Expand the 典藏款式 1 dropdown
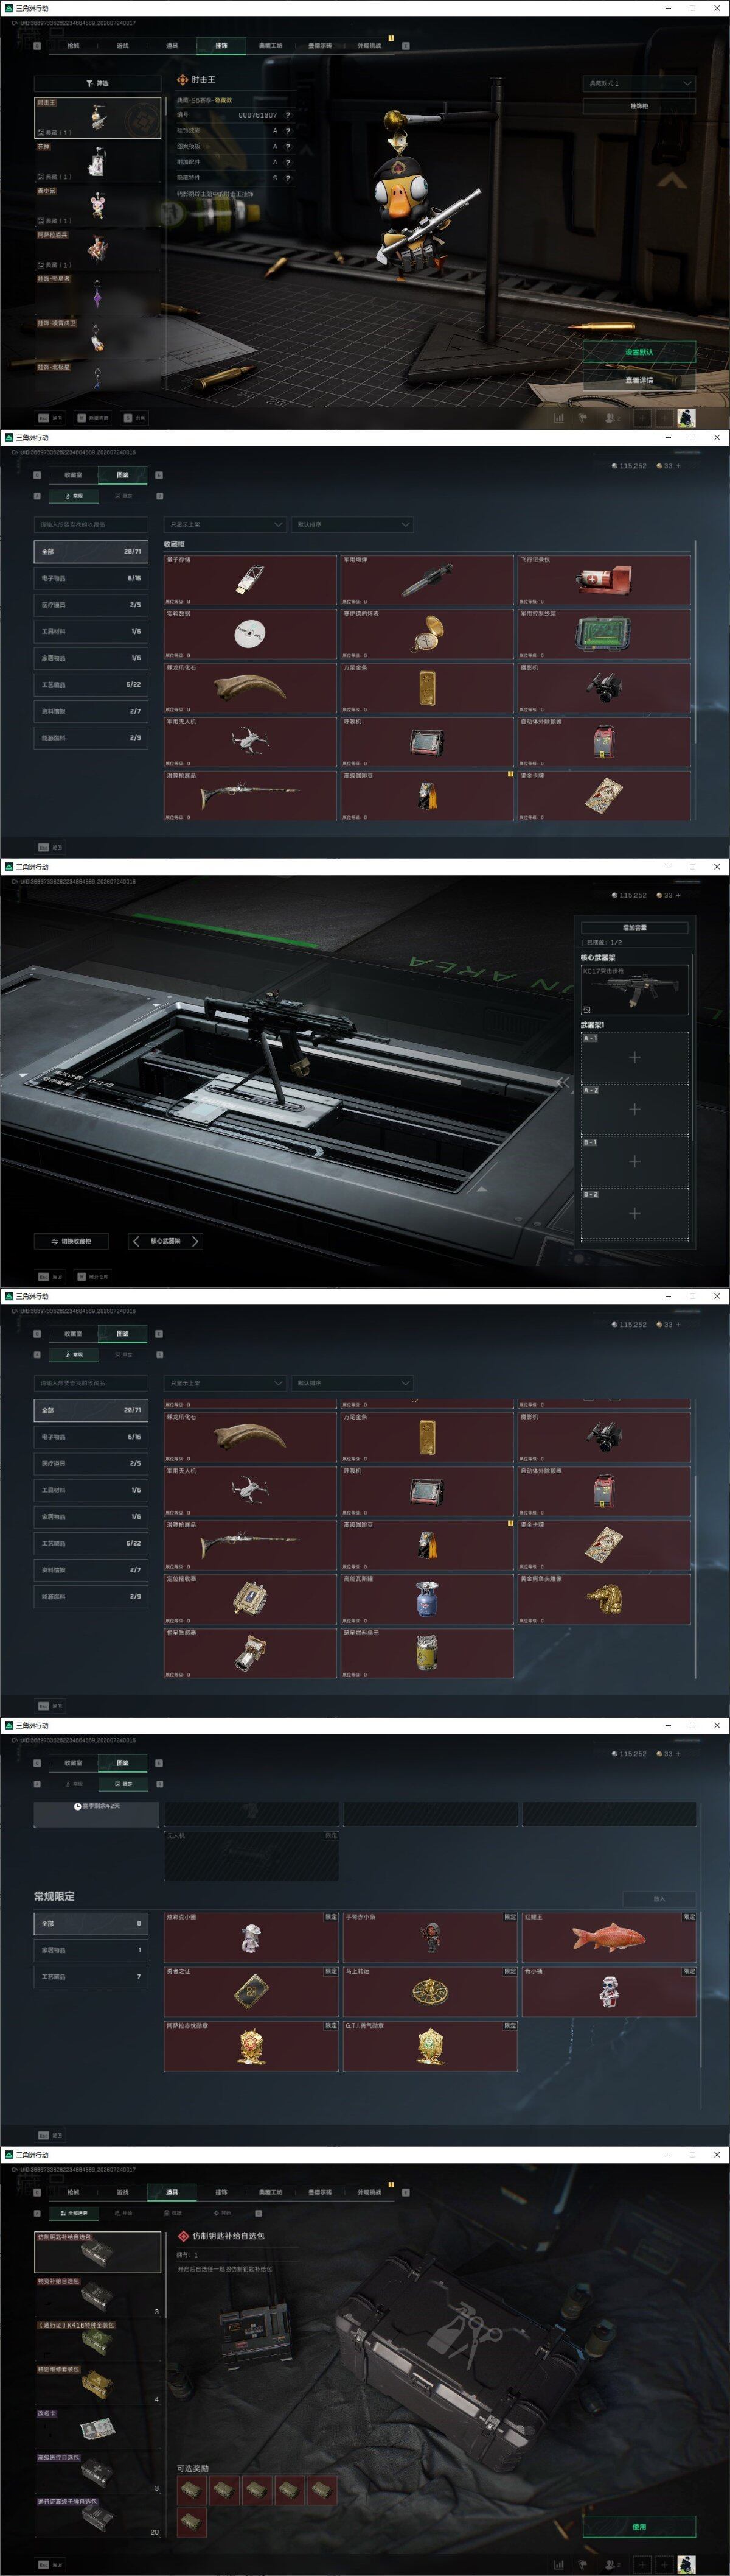This screenshot has height=2576, width=730. click(x=638, y=83)
